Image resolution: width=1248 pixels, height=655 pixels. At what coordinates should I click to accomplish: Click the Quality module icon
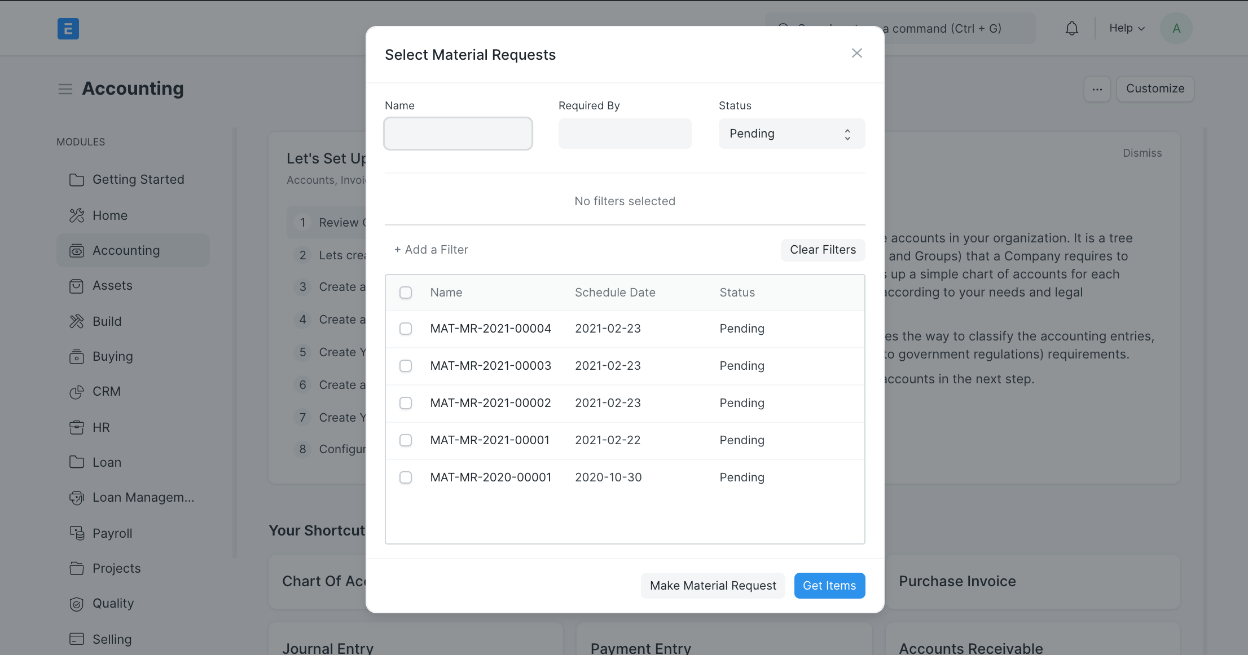(76, 604)
